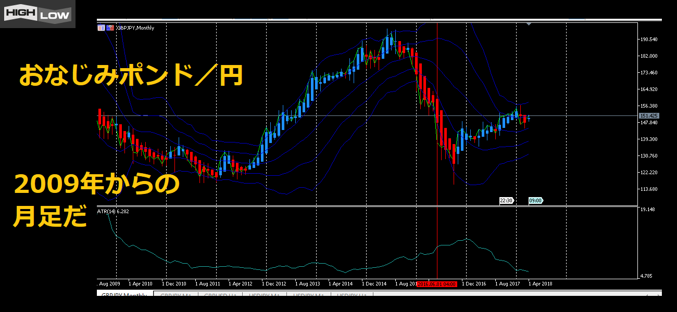The width and height of the screenshot is (677, 312).
Task: Select the horizontal line at 151.425
Action: (x=312, y=115)
